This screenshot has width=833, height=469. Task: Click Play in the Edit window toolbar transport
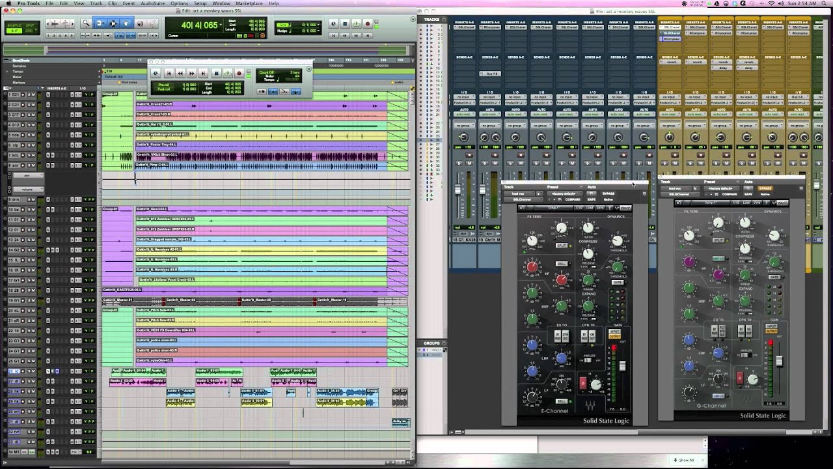[x=356, y=24]
